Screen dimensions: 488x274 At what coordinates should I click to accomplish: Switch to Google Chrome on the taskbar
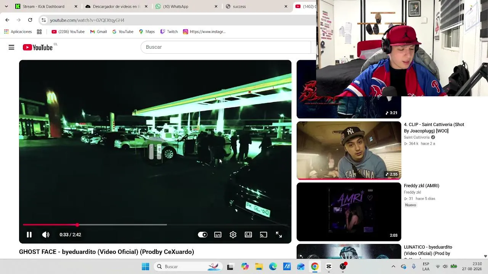[x=315, y=266]
